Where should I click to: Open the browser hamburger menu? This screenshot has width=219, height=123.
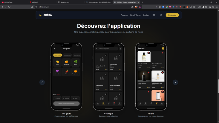point(217,7)
